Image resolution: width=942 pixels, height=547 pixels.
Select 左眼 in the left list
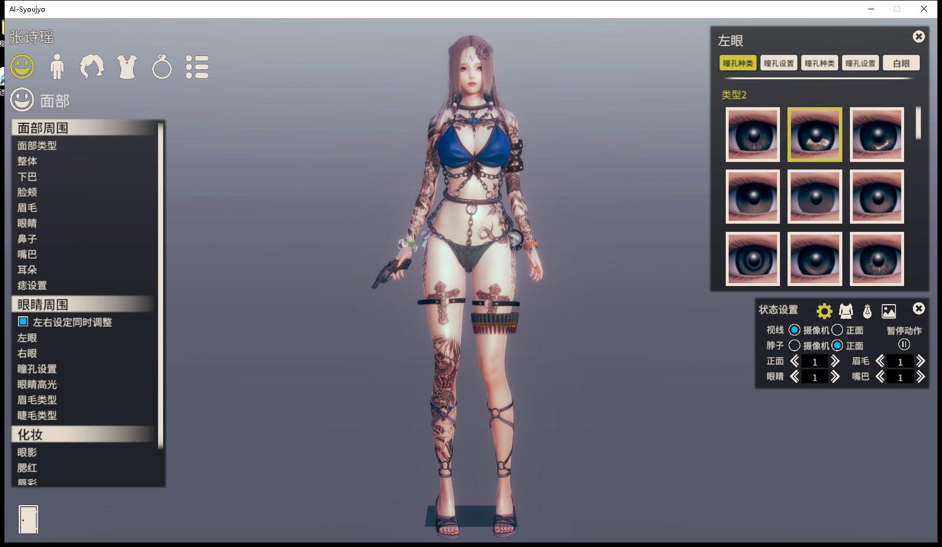27,338
